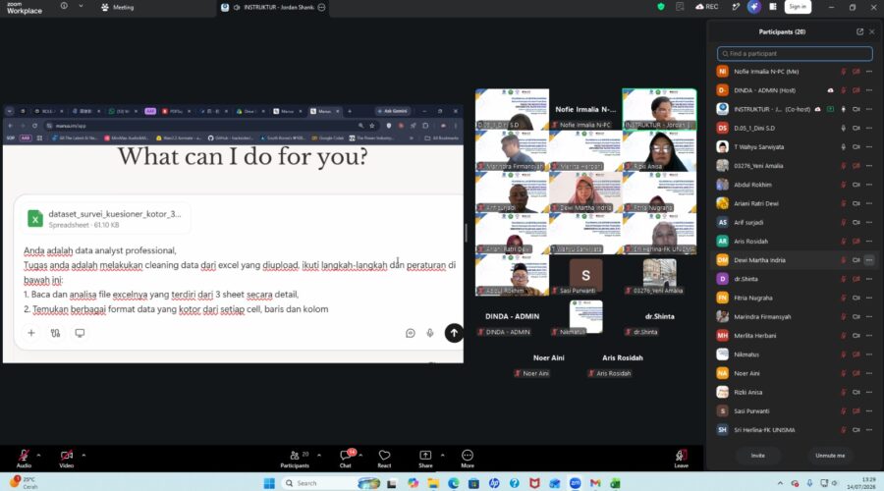Click the muted mic icon for dr.Shinta
This screenshot has height=491, width=884.
coord(844,279)
